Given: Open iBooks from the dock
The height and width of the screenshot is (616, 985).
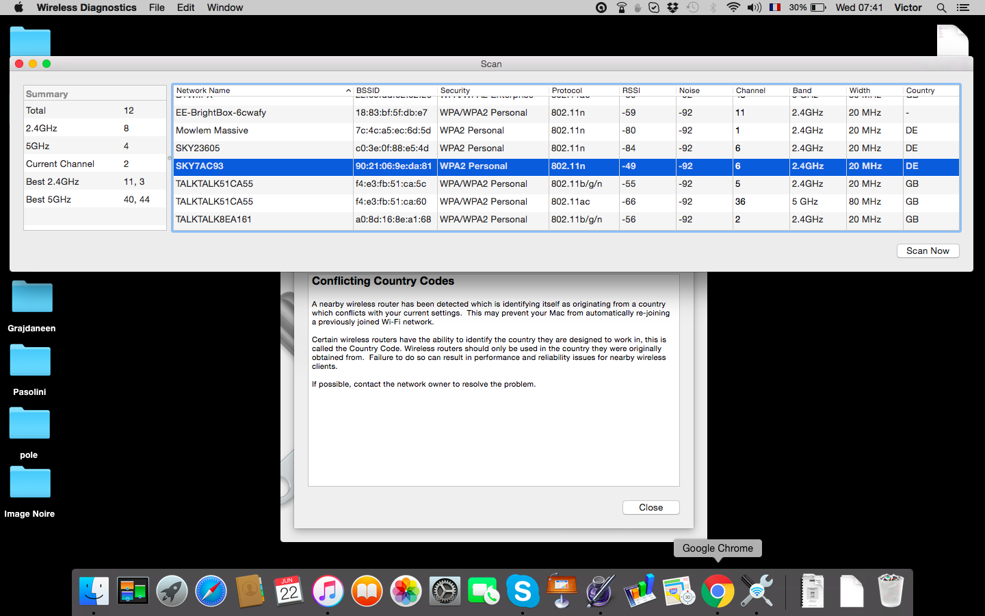Looking at the screenshot, I should (367, 591).
